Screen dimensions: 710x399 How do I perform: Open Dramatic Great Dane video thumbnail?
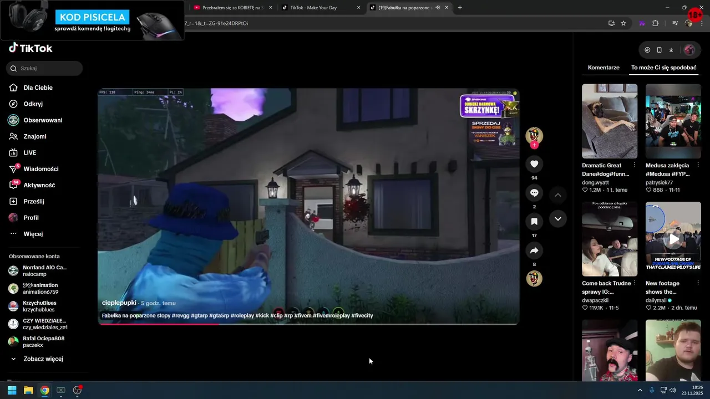[610, 121]
